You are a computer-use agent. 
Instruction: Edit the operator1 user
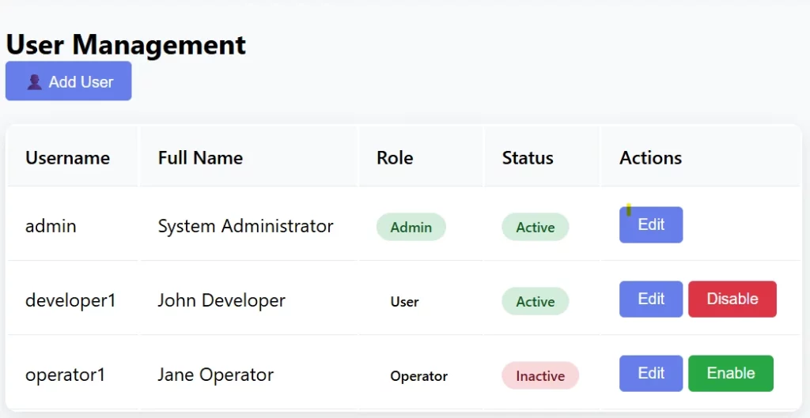[x=651, y=374]
